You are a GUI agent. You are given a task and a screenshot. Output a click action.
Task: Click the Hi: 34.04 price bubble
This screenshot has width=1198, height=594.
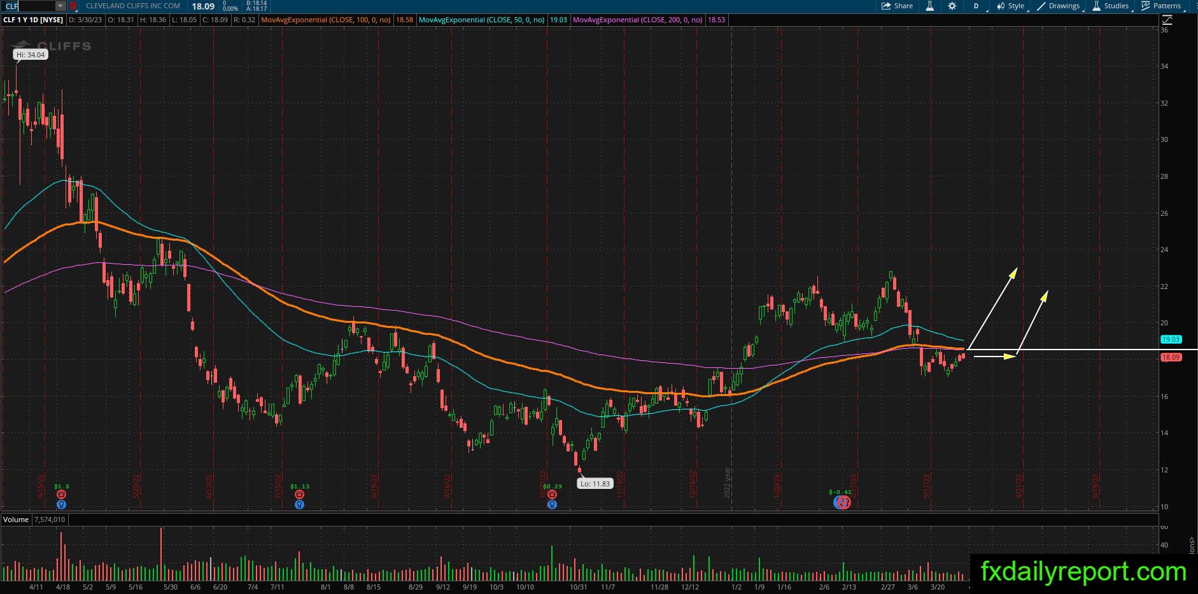pyautogui.click(x=31, y=55)
